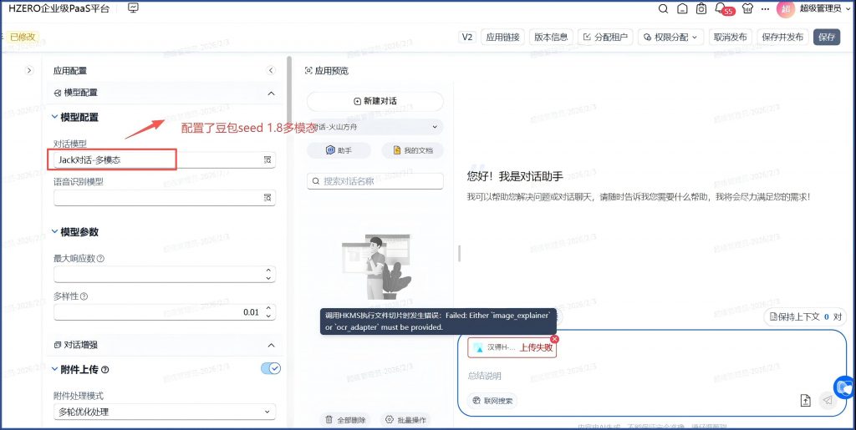Switch to the 我的文档 tab
This screenshot has height=430, width=856.
(x=412, y=150)
